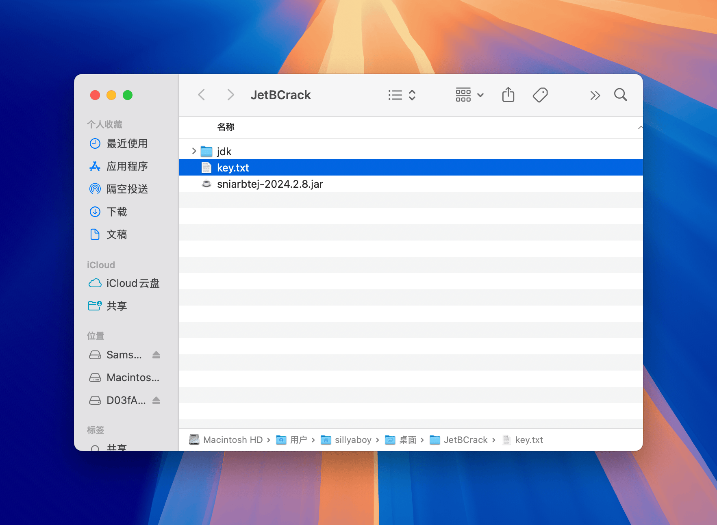Click 桌面 in the path bar
The width and height of the screenshot is (717, 525).
tap(401, 440)
